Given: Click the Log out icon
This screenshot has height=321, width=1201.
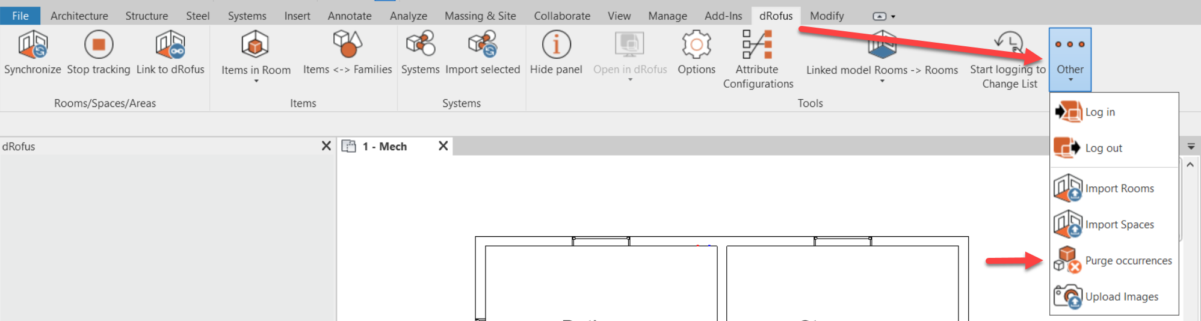Looking at the screenshot, I should [1067, 148].
